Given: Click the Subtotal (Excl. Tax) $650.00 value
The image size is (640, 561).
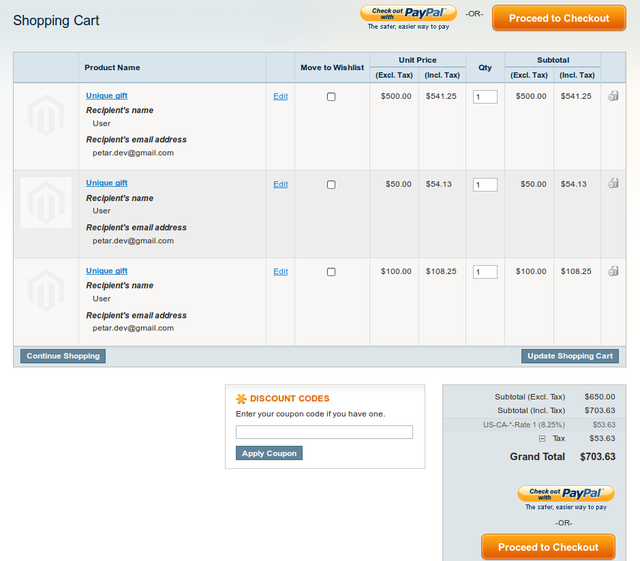Looking at the screenshot, I should coord(600,397).
